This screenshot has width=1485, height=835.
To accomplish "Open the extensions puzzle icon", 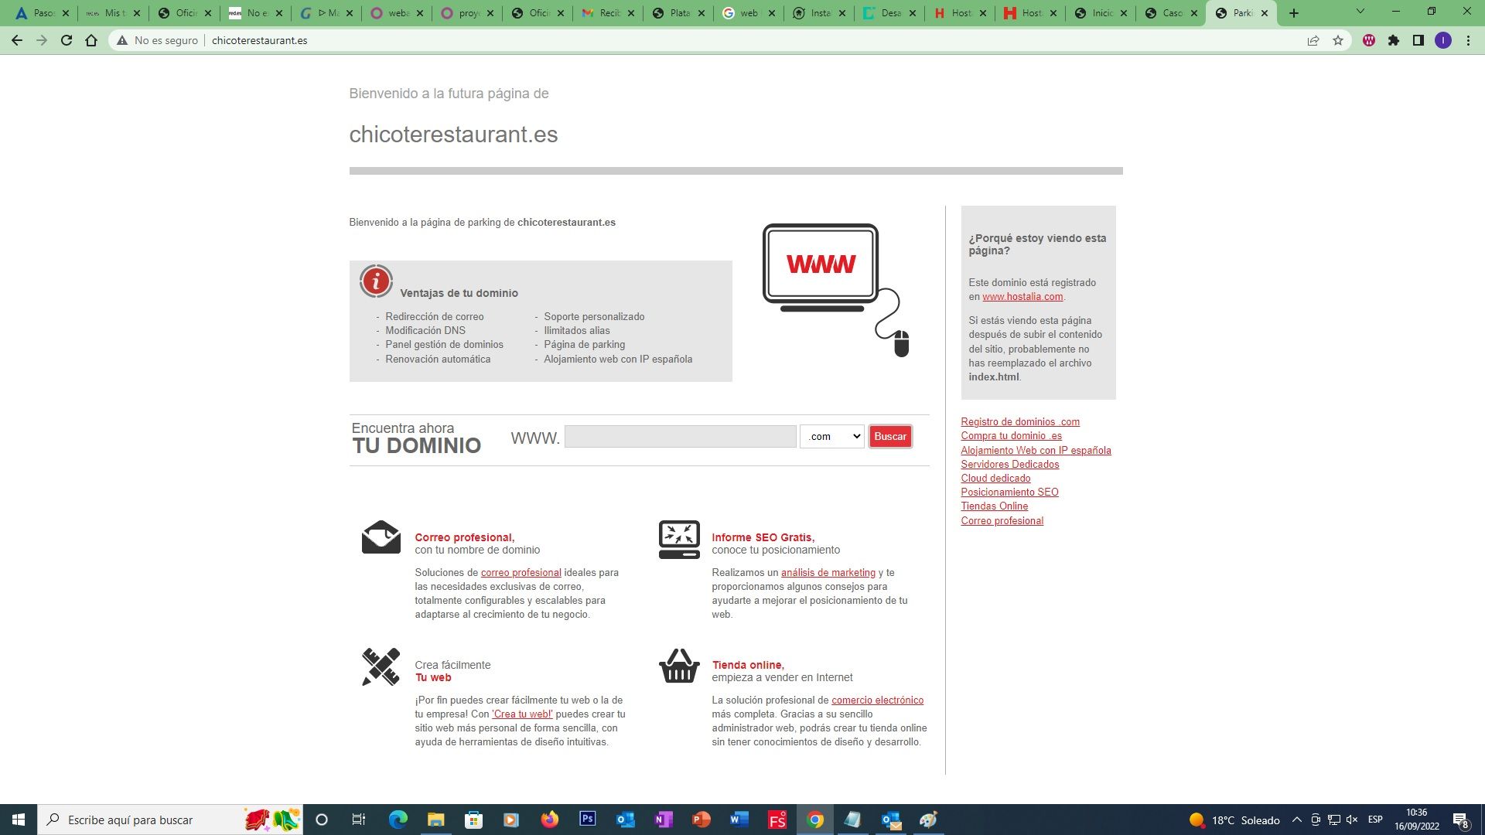I will pos(1394,40).
